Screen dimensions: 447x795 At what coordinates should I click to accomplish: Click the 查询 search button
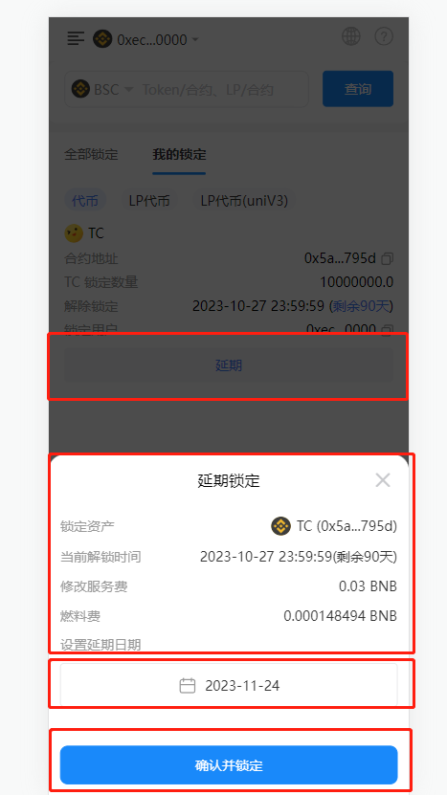[x=358, y=89]
